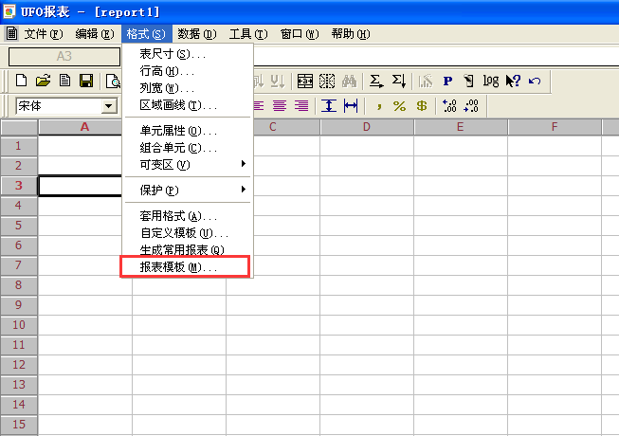Choose 自定义模板(U)... menu item

(189, 233)
